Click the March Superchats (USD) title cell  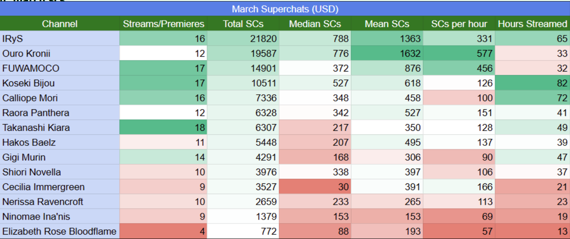pos(285,9)
